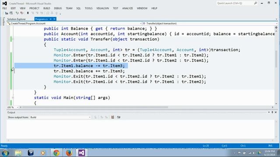Click the INS status bar indicator
Image resolution: width=280 pixels, height=157 pixels.
270,146
